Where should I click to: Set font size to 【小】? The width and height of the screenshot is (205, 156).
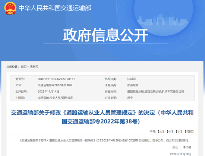click(179, 131)
